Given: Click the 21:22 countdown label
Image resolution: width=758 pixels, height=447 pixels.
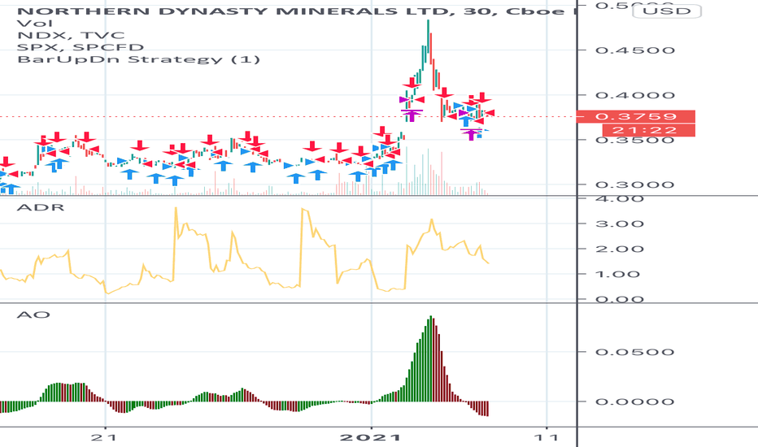Looking at the screenshot, I should (649, 130).
